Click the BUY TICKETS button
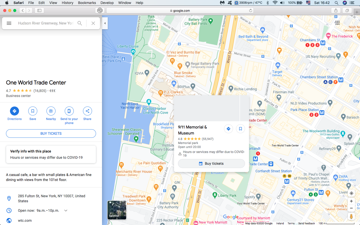Screen dimensions: 360x225 click(x=51, y=133)
